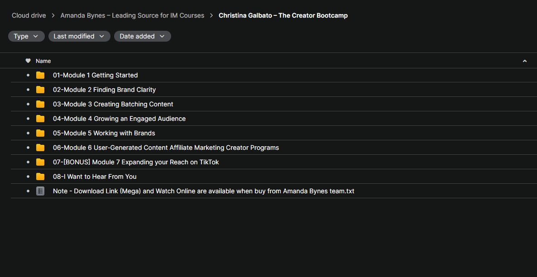Select the Note Download Link txt file name
This screenshot has height=277, width=537.
coord(203,191)
